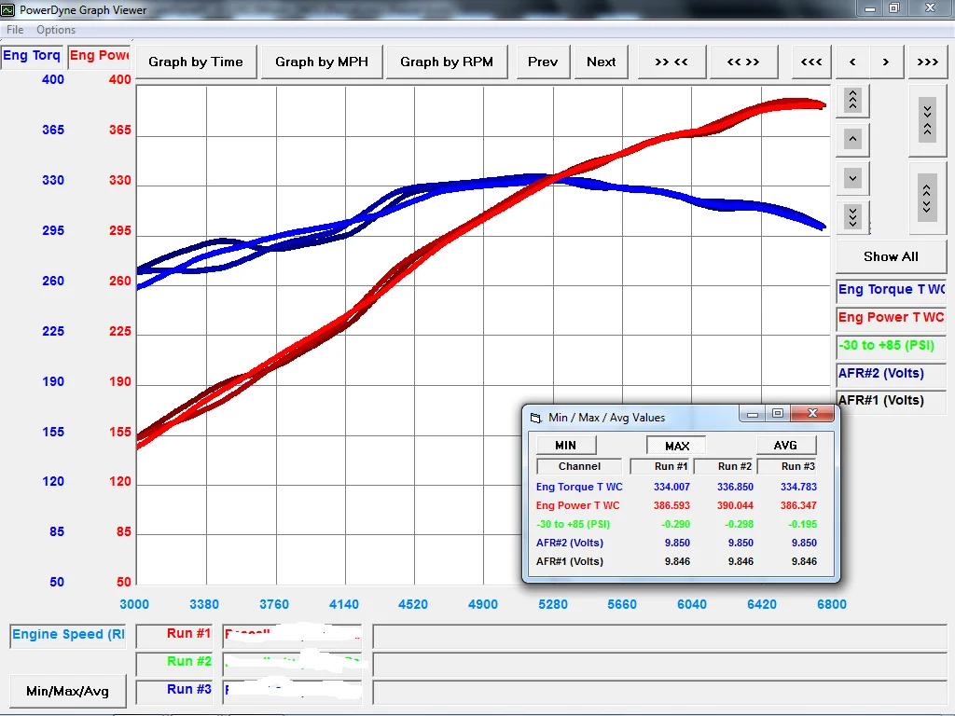This screenshot has width=955, height=716.
Task: Restore the Min / Max / Avg Values window
Action: point(778,413)
